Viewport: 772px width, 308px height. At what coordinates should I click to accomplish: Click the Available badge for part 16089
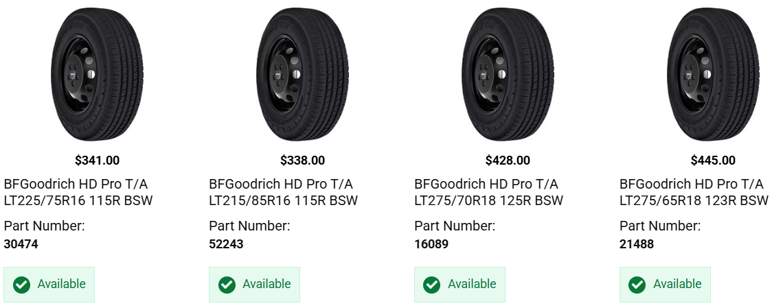[x=460, y=285]
